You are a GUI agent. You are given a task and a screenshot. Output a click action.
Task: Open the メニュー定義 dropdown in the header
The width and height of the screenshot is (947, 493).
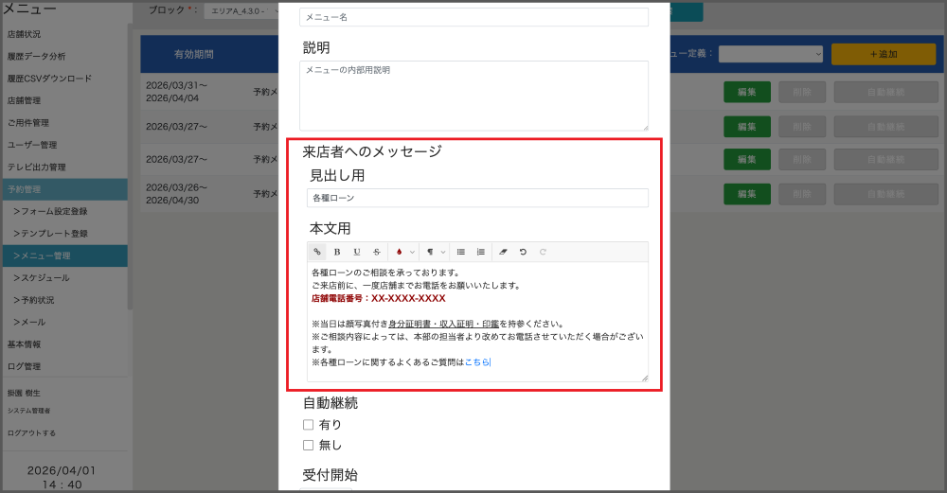click(x=771, y=54)
